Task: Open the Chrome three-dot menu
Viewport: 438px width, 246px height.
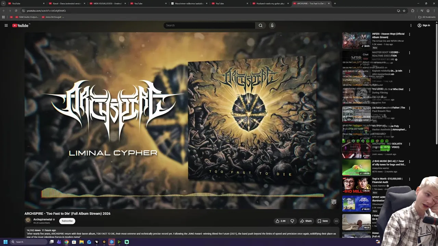Action: (434, 11)
